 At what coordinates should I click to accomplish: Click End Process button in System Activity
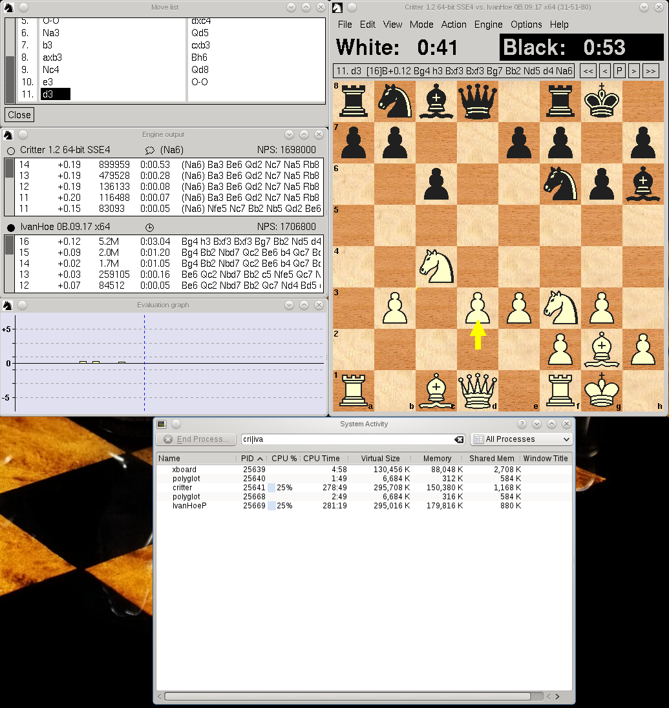[196, 439]
